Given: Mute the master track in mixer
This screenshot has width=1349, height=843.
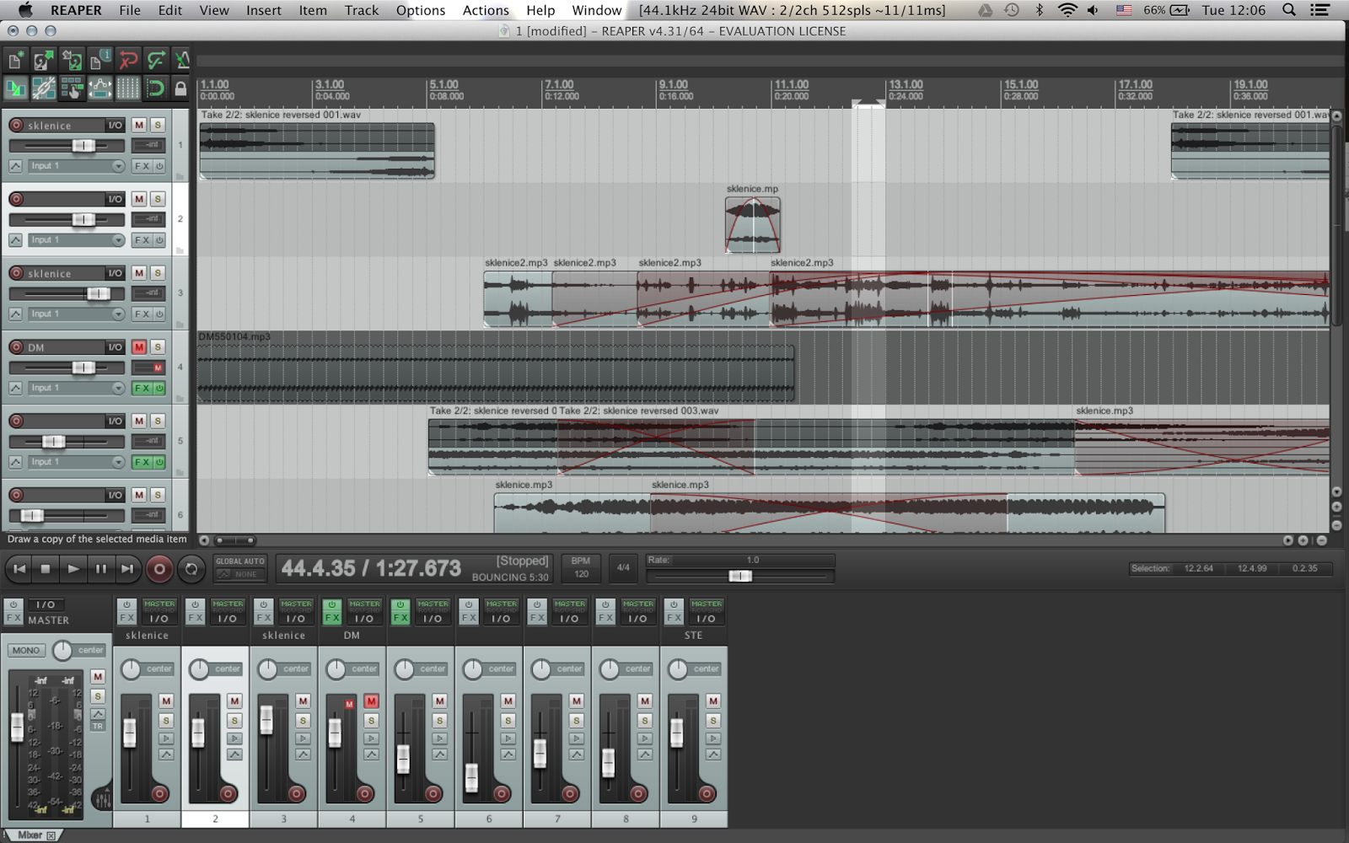Looking at the screenshot, I should click(x=98, y=677).
